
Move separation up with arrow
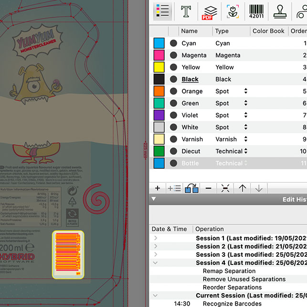coord(243,188)
